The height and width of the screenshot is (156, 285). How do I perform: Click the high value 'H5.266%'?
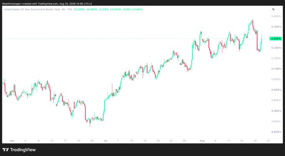pyautogui.click(x=92, y=10)
